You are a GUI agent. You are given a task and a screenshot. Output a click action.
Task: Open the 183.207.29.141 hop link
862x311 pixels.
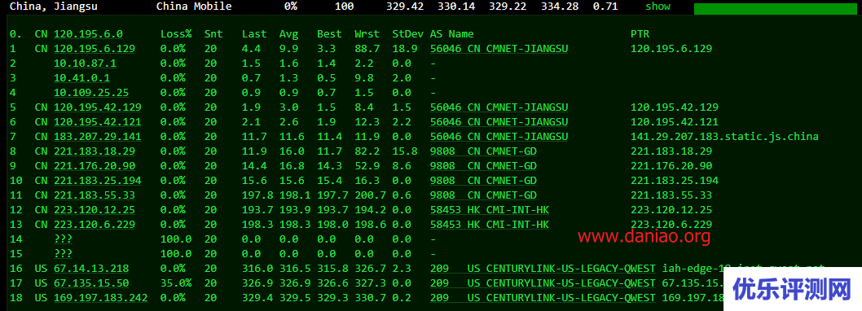pos(97,136)
